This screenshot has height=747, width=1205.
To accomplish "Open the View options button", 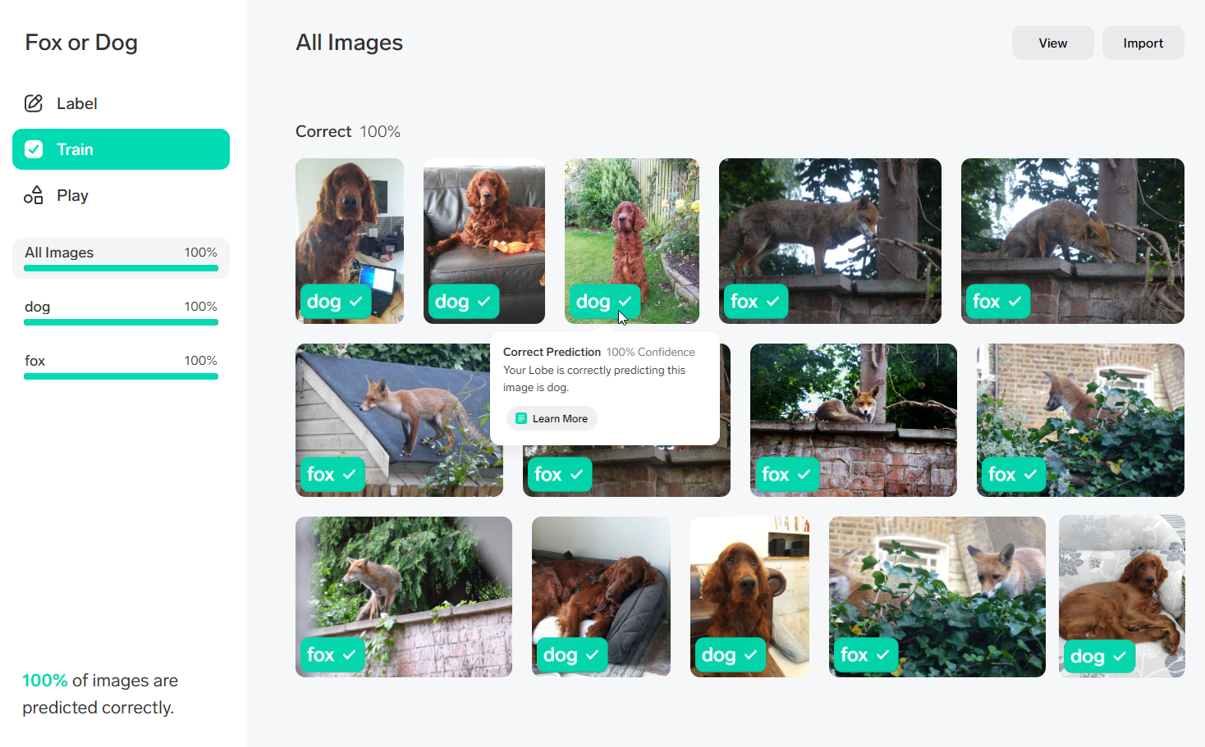I will [1052, 43].
